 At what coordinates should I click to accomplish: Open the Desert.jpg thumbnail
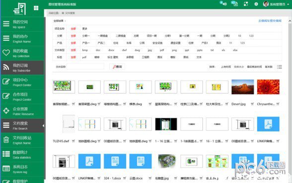click(x=243, y=87)
